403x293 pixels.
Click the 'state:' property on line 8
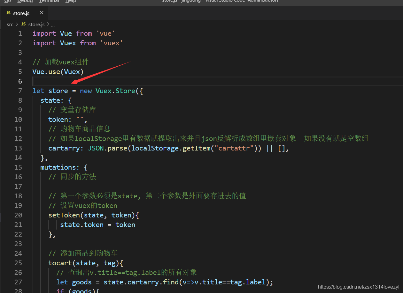coord(52,100)
